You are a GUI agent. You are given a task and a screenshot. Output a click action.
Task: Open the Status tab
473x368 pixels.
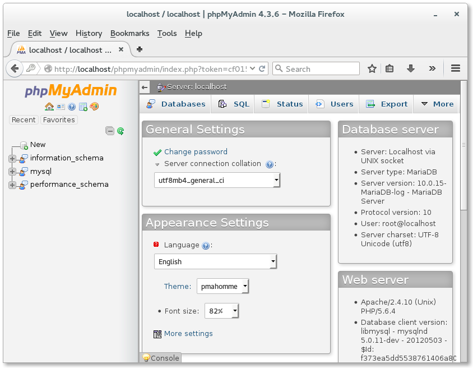[x=281, y=104]
